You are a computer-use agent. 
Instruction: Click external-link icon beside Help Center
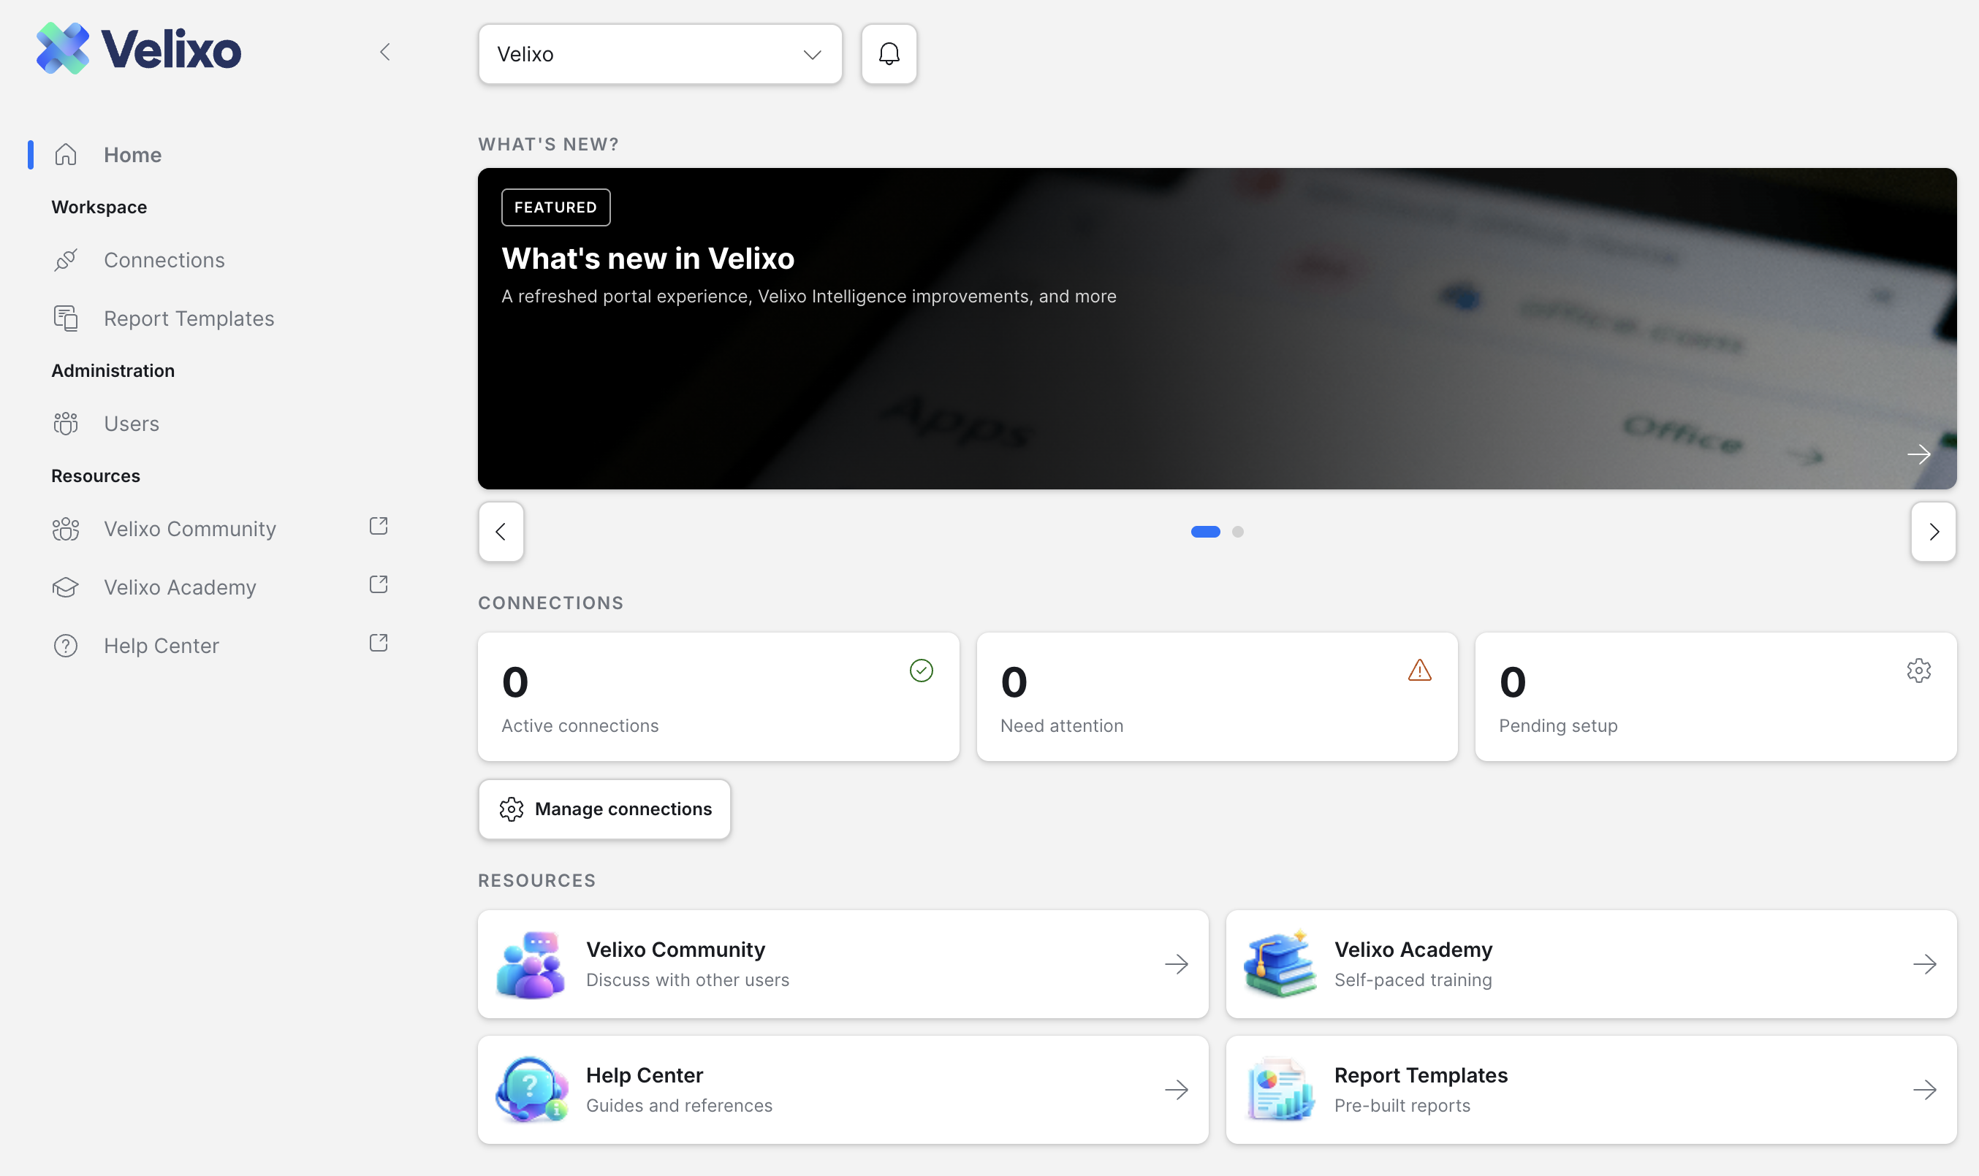[379, 643]
